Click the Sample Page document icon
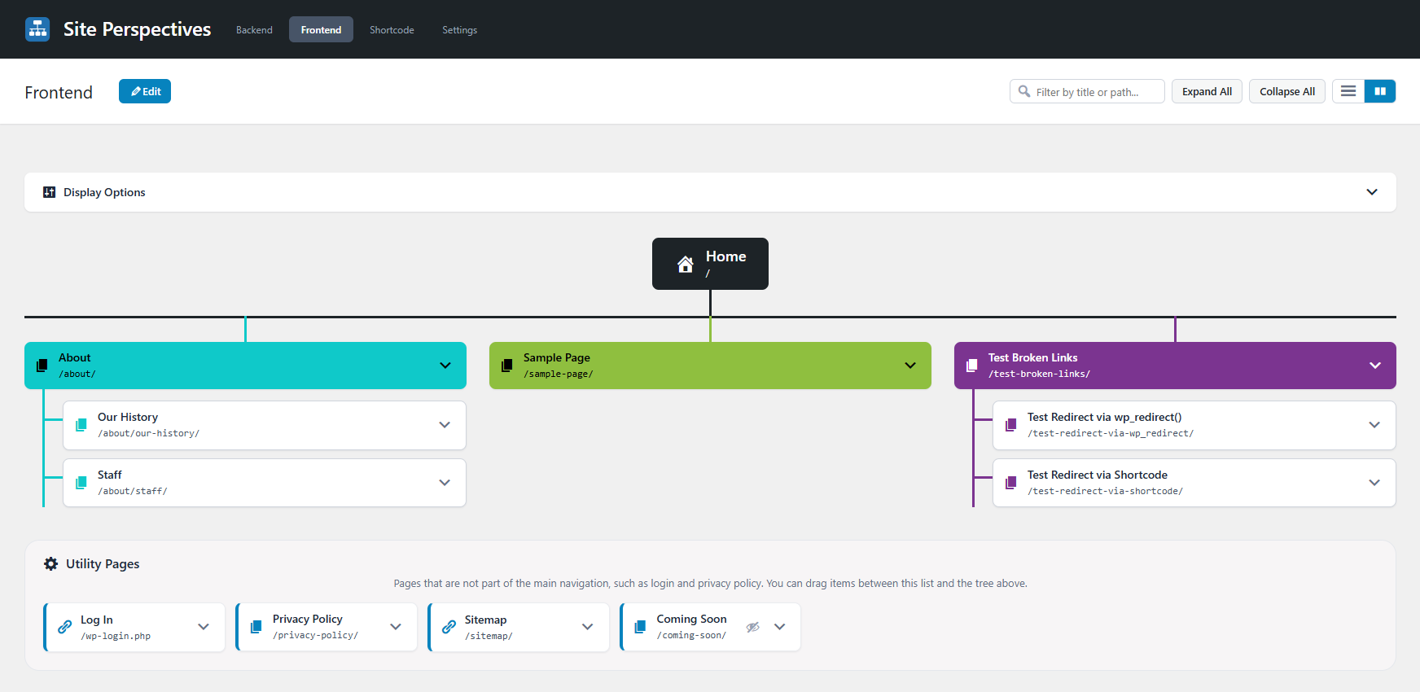Screen dimensions: 1420x692 [506, 366]
